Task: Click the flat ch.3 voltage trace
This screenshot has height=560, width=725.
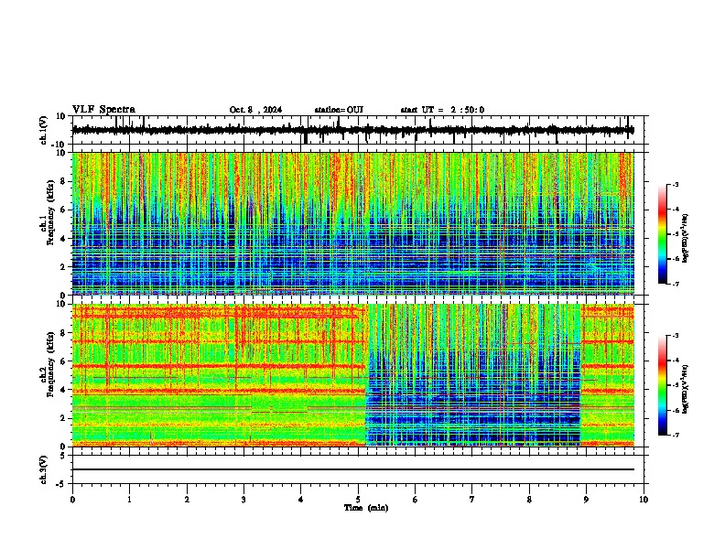Action: coord(353,469)
